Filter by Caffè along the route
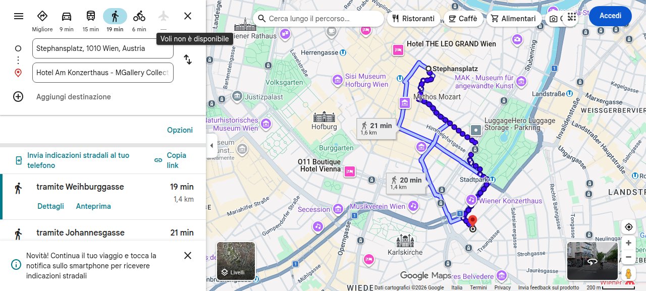The image size is (646, 291). 463,19
